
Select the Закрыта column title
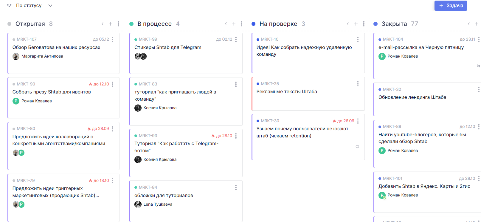(x=394, y=24)
